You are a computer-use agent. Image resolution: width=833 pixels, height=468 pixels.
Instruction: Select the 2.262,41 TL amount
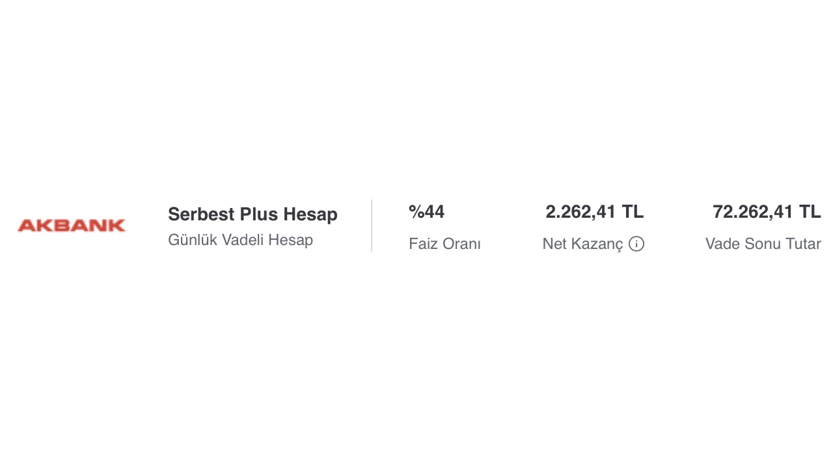coord(594,212)
